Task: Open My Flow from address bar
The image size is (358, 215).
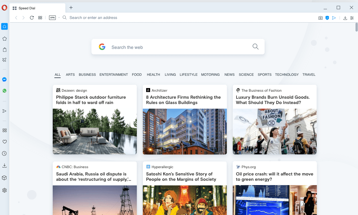Action: pos(334,18)
